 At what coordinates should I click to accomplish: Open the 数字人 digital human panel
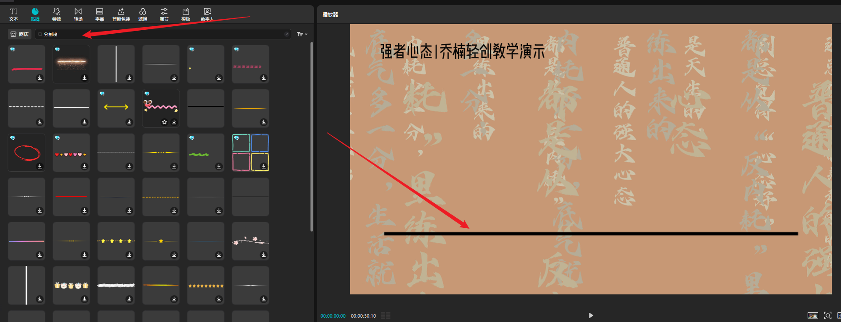pyautogui.click(x=207, y=14)
